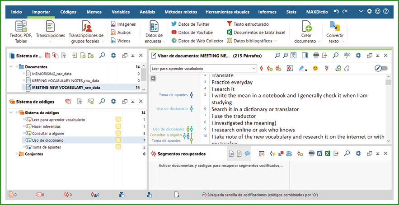Activate the Hacer inferencias code circle

tap(28, 127)
